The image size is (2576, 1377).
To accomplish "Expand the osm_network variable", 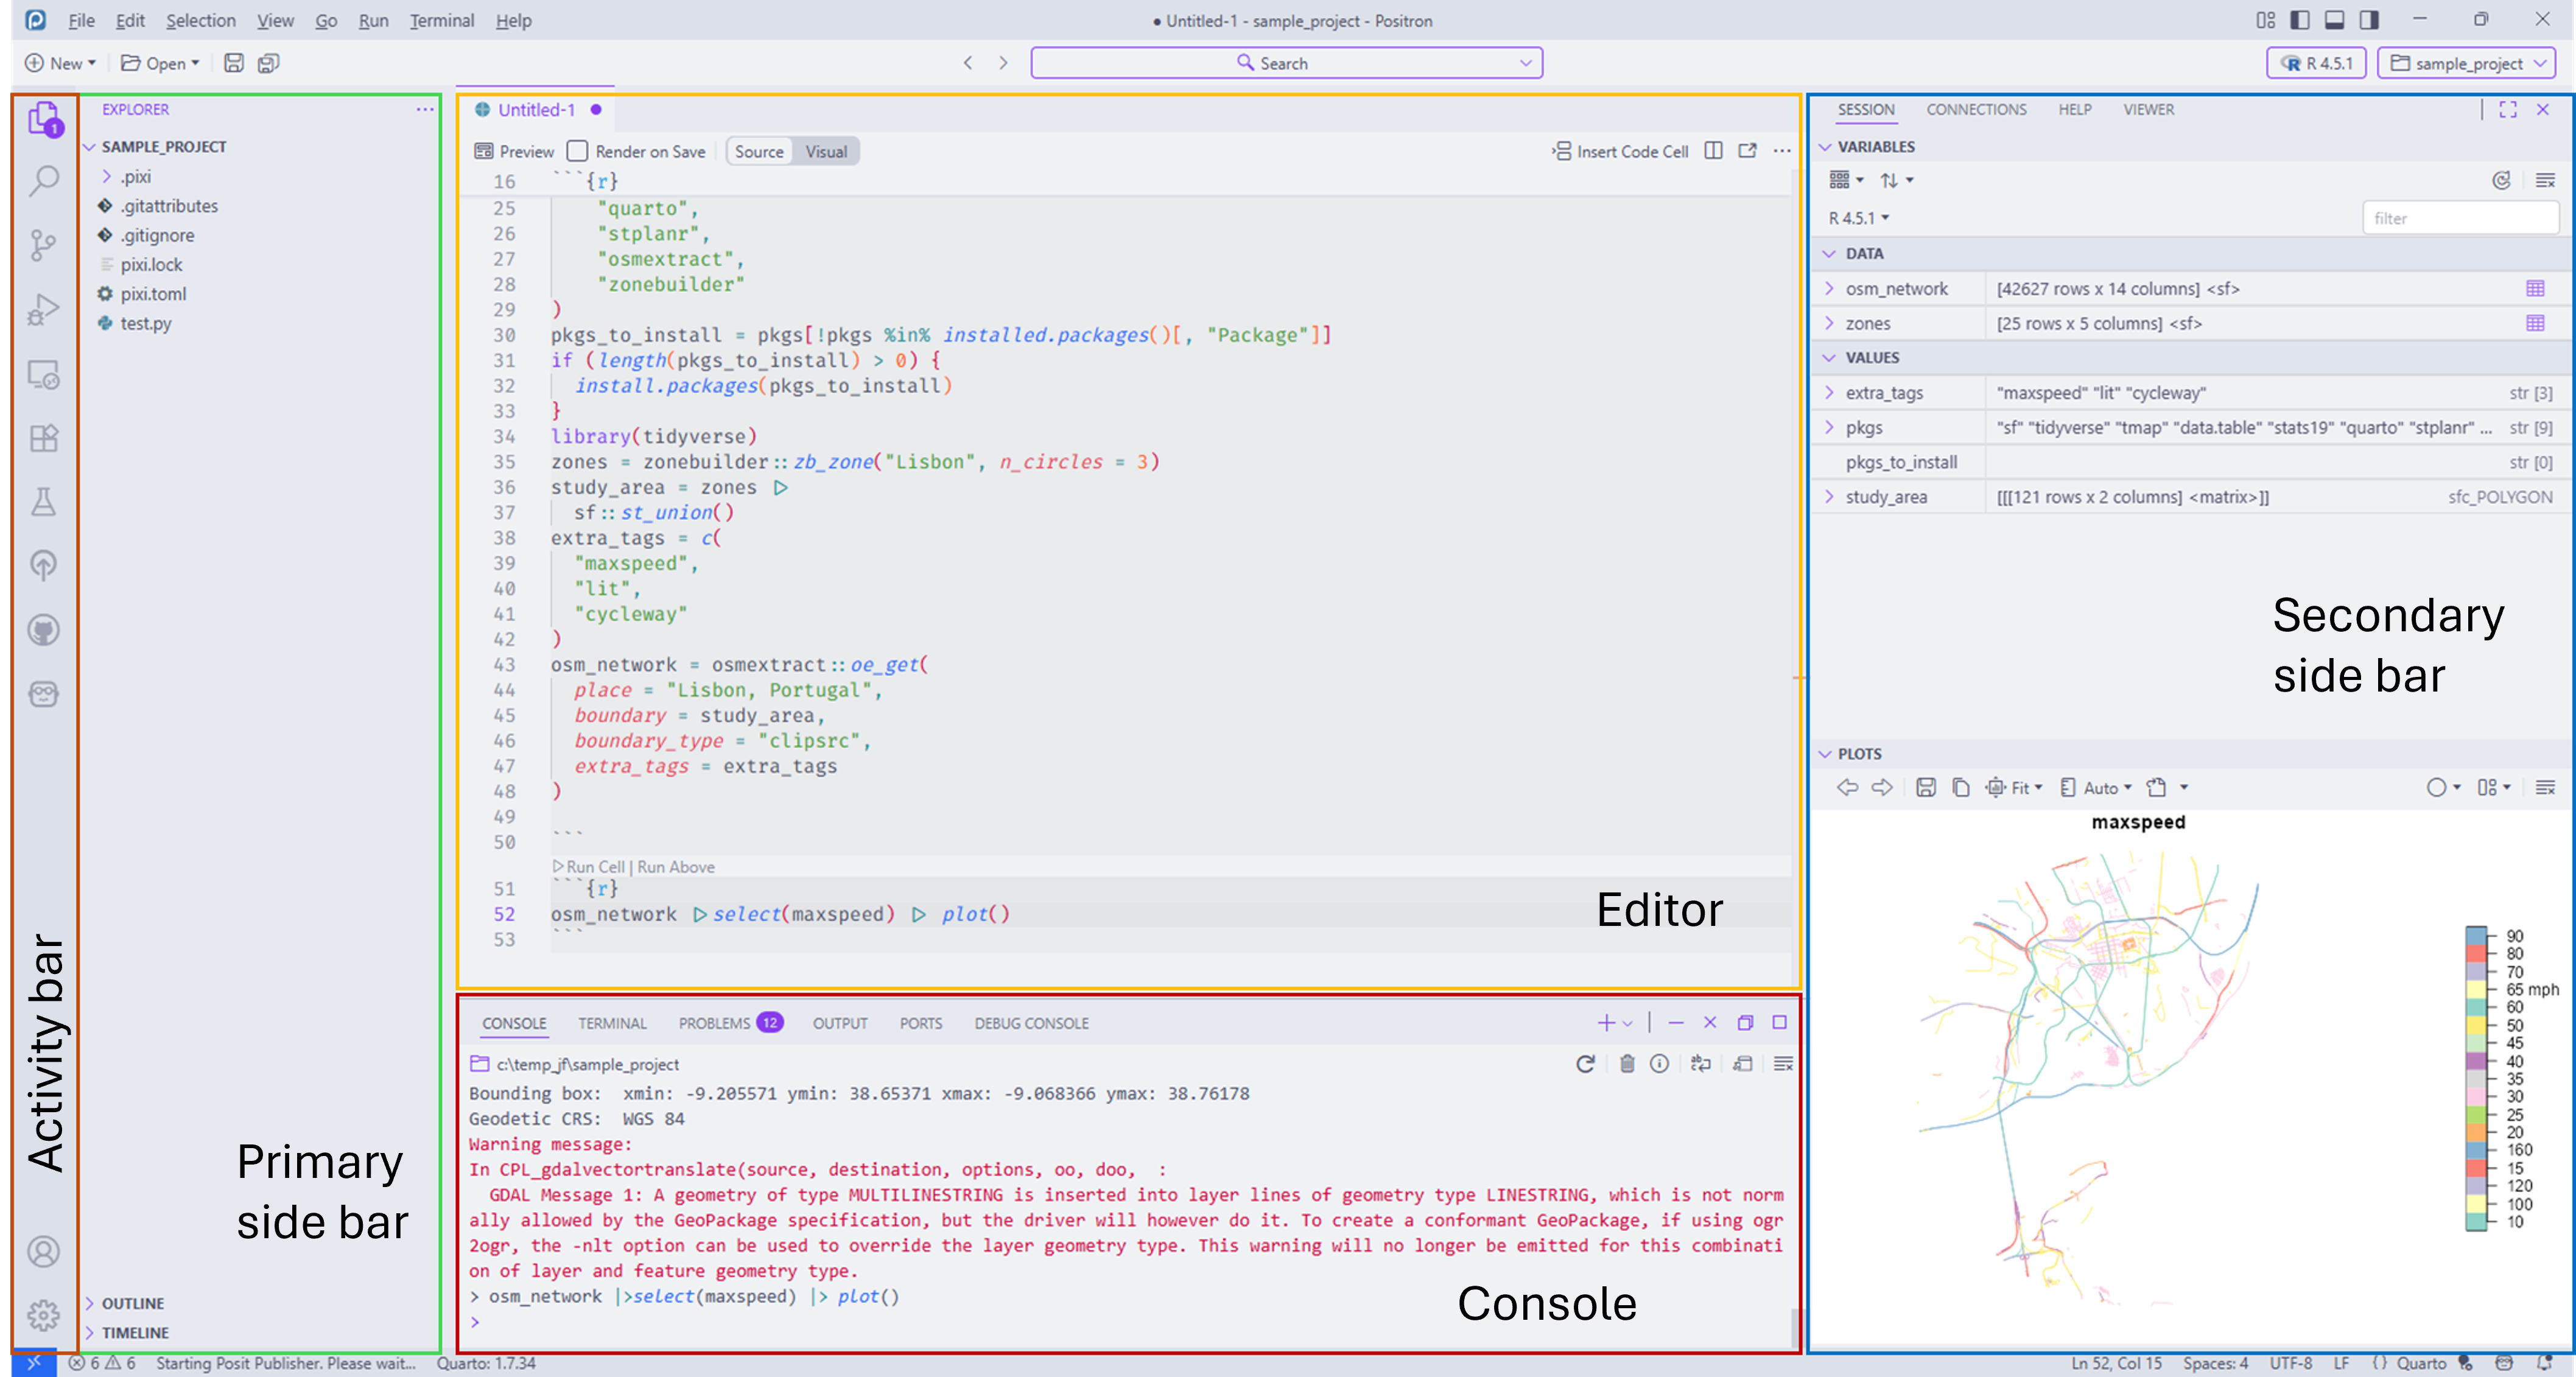I will coord(1829,289).
